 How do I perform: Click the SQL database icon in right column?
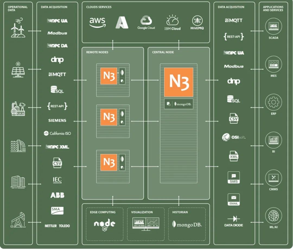pyautogui.click(x=234, y=99)
